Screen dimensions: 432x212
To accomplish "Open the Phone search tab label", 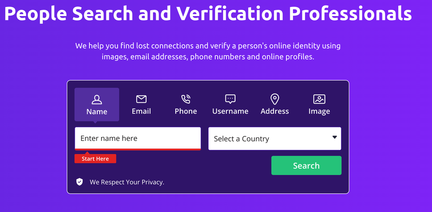I will [186, 111].
